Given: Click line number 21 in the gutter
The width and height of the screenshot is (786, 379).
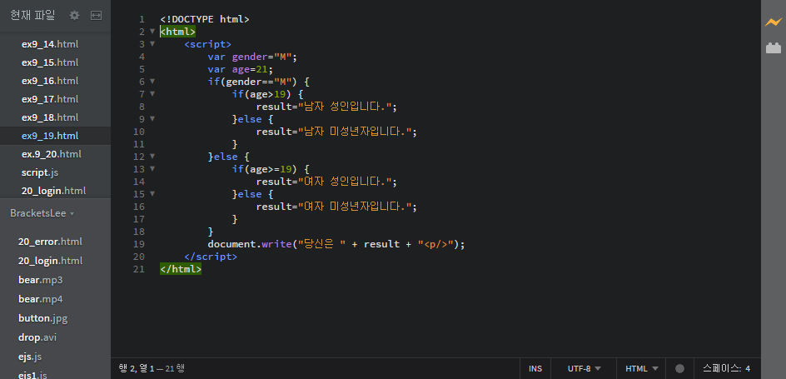Looking at the screenshot, I should [x=139, y=269].
